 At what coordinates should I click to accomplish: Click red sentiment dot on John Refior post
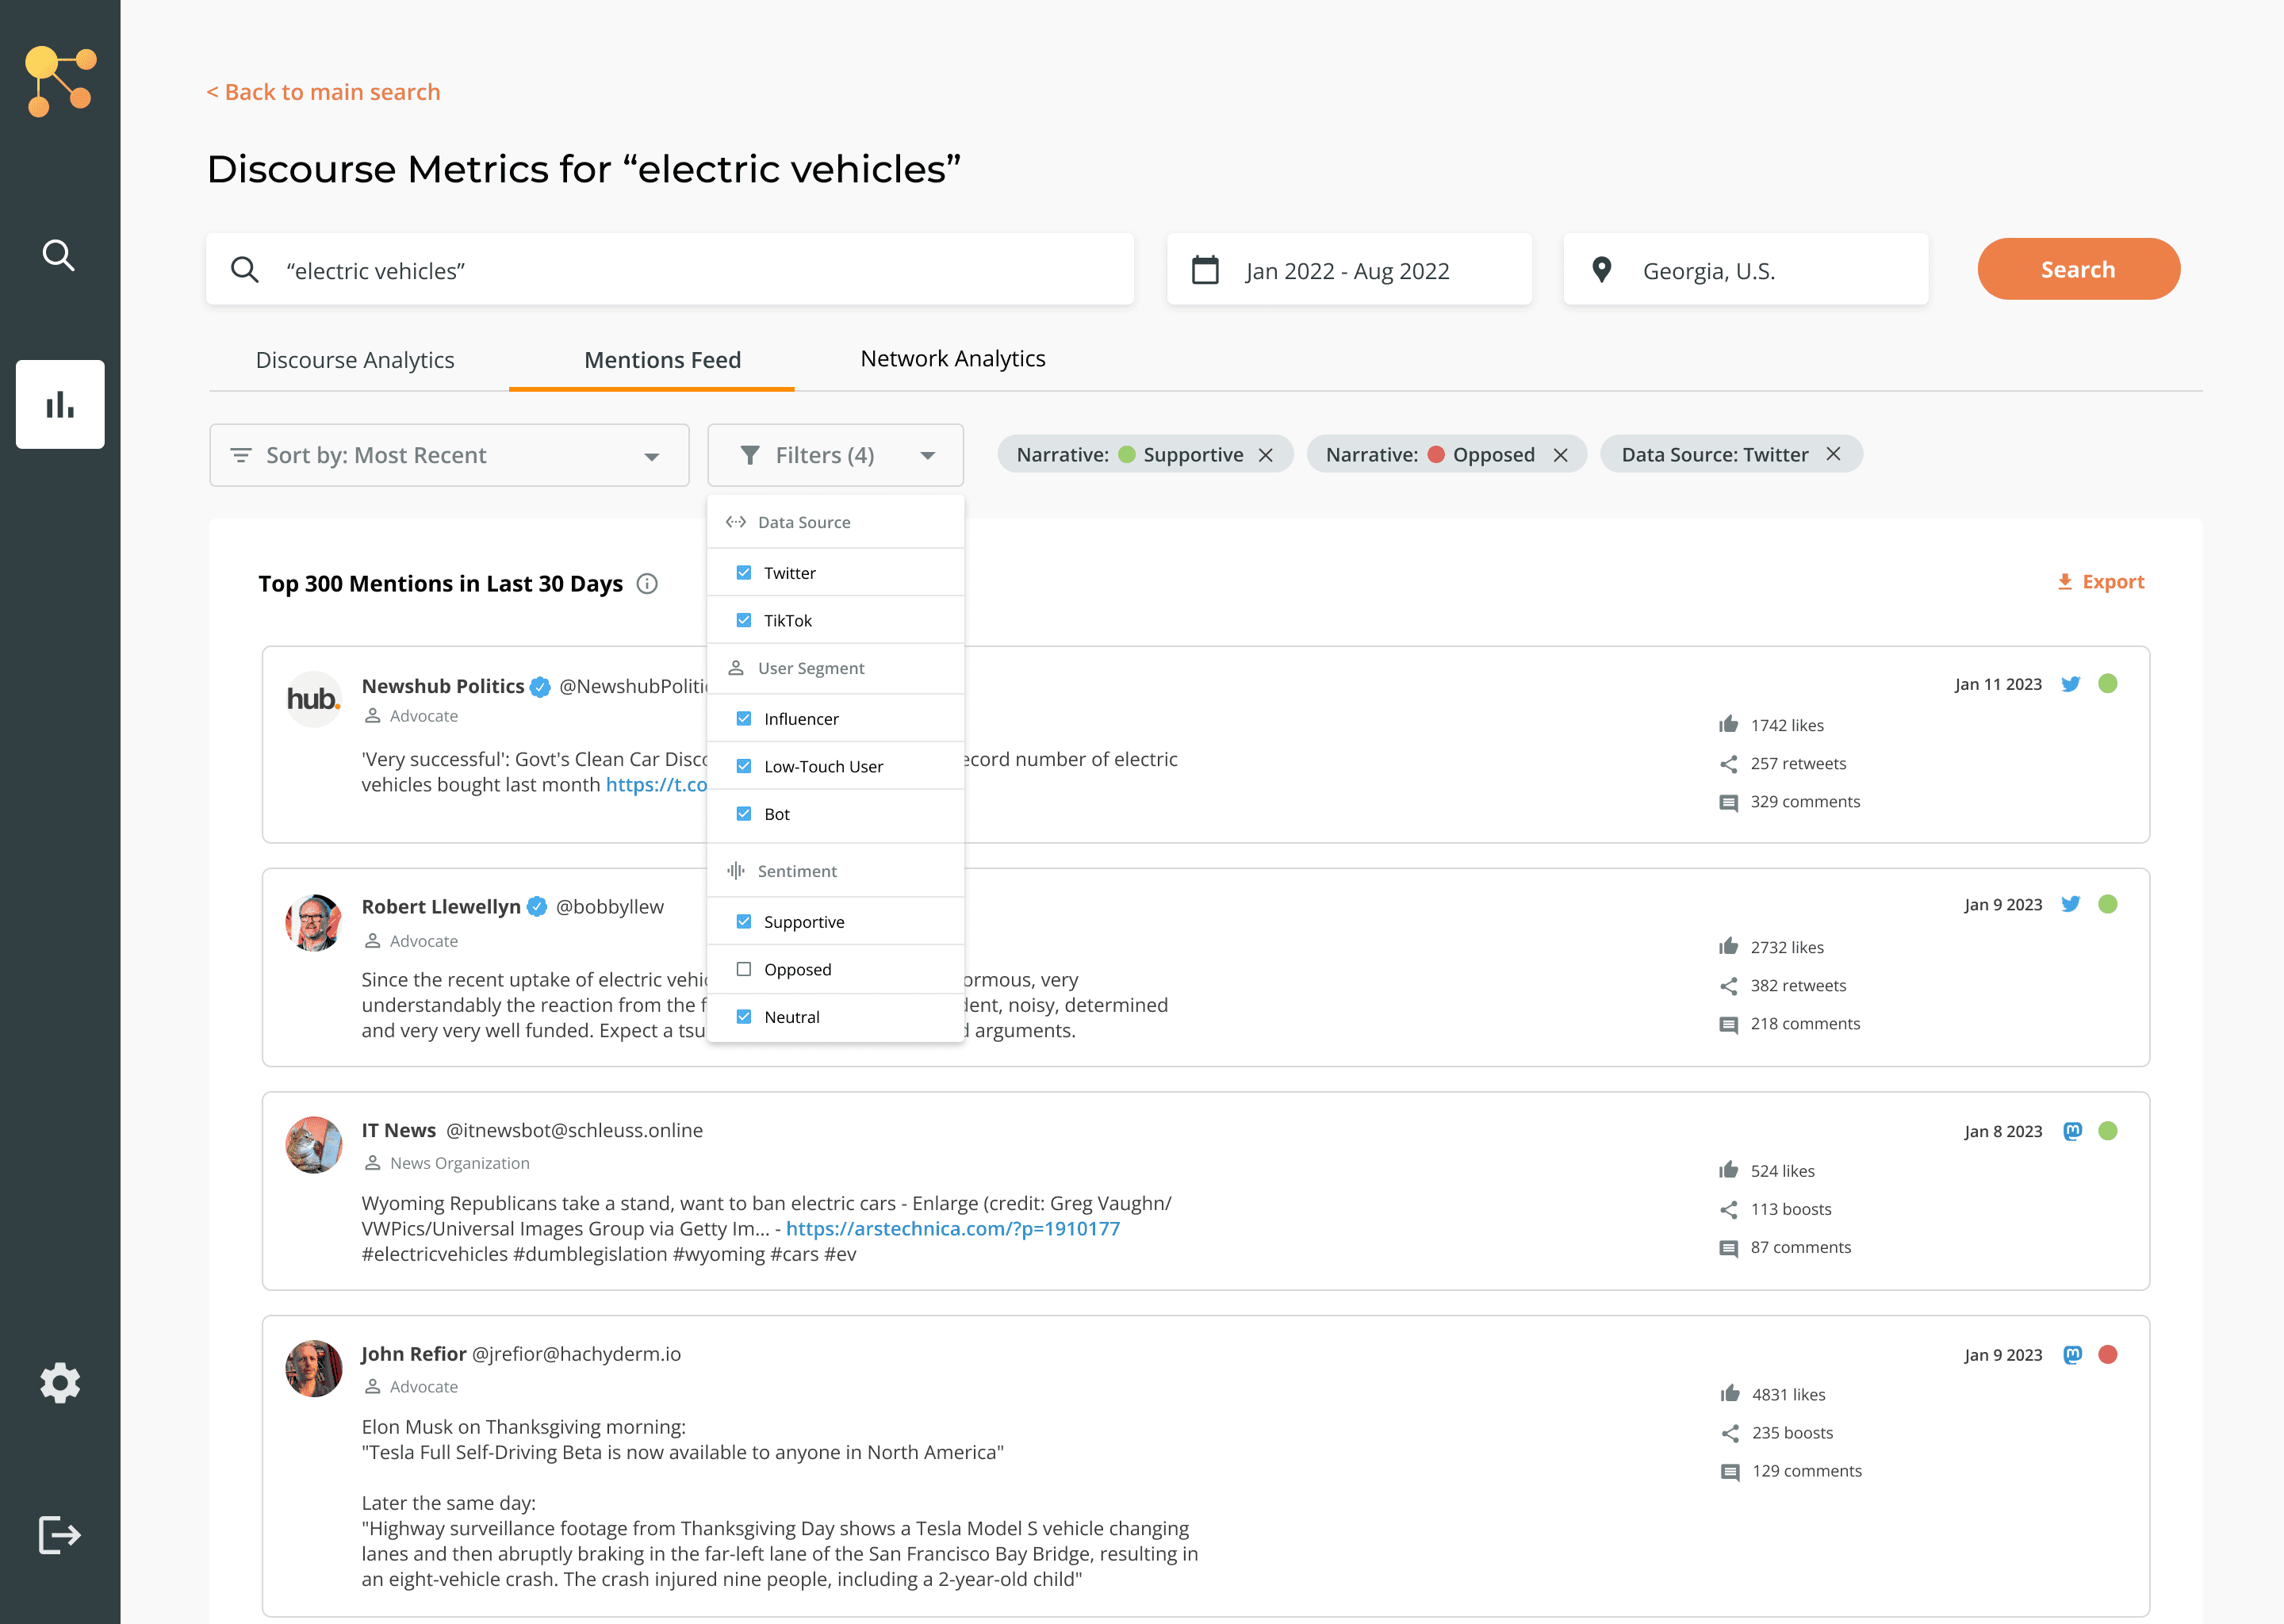click(2108, 1354)
